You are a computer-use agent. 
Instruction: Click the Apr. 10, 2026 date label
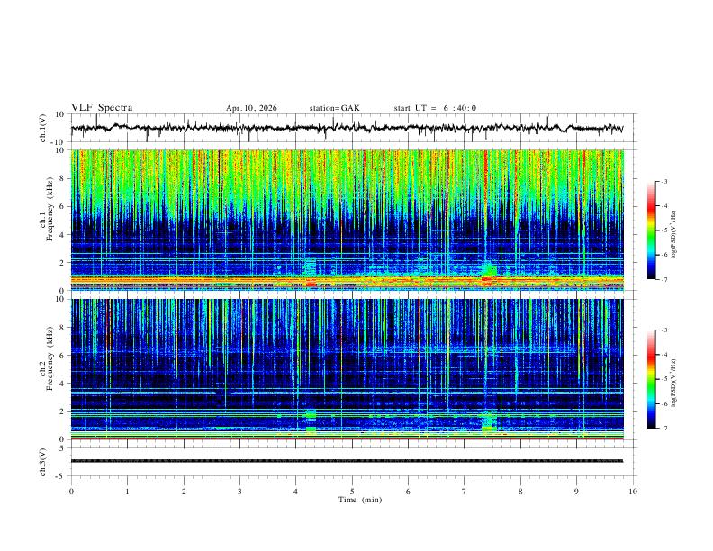(251, 108)
